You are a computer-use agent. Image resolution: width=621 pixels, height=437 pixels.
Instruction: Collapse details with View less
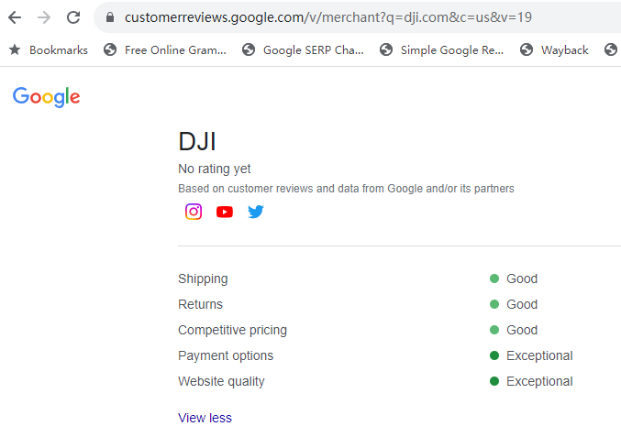(x=205, y=418)
